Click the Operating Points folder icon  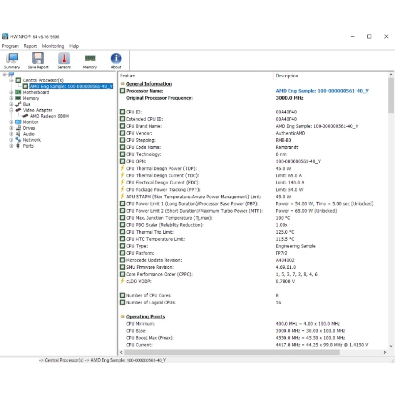(123, 316)
